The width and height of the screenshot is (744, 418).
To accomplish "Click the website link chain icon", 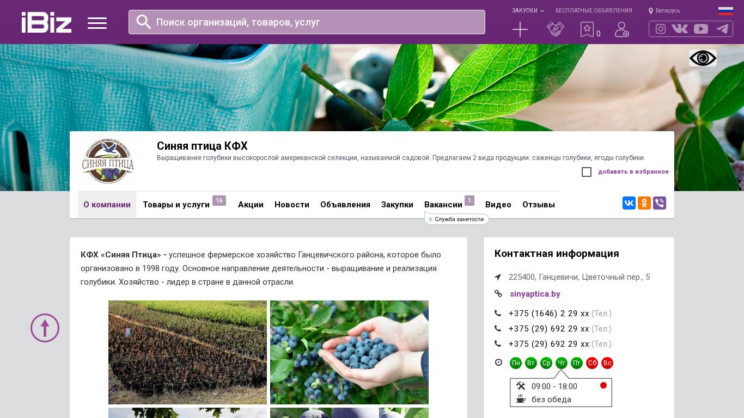I will tap(498, 294).
